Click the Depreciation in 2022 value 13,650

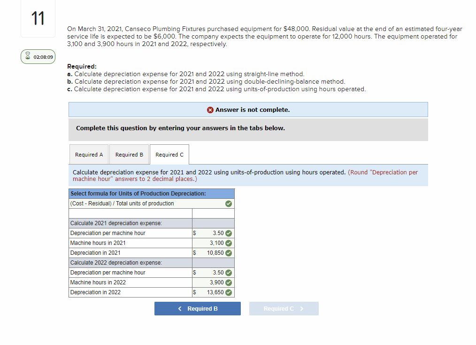(x=213, y=292)
